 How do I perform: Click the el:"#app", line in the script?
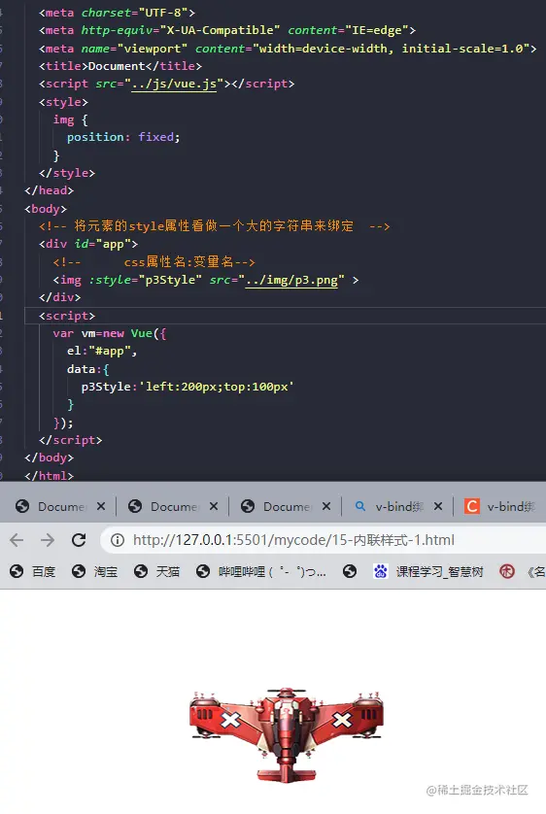click(102, 351)
